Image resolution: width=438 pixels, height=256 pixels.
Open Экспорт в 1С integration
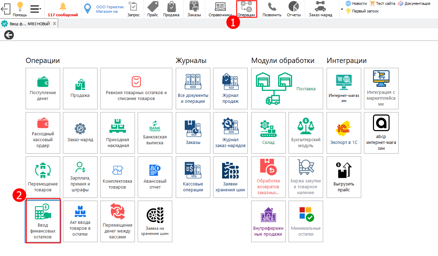[x=344, y=133]
